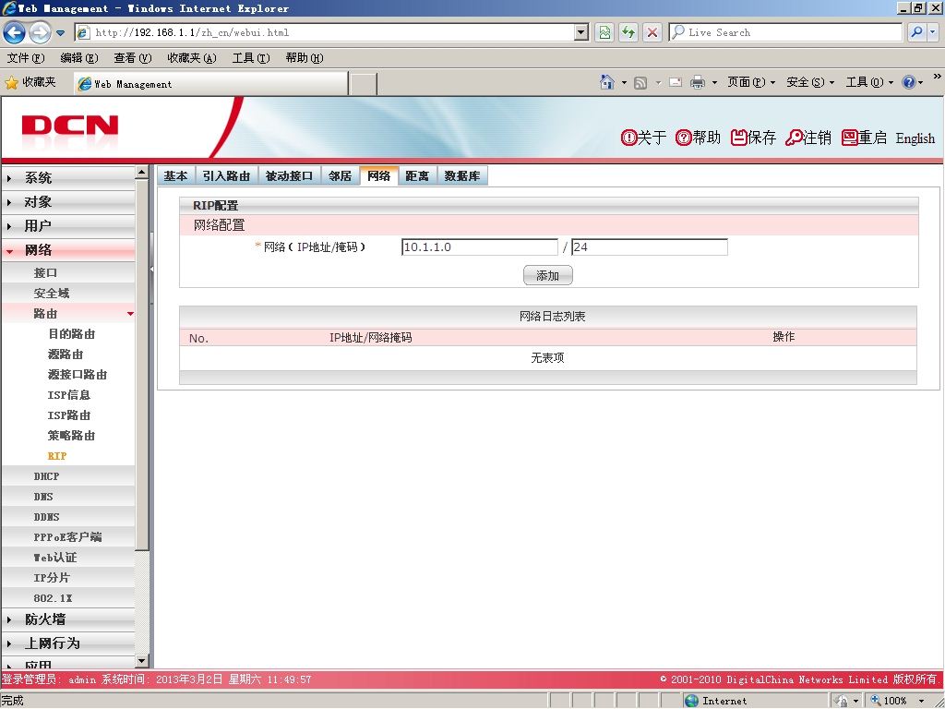Select ISP信息 in the sidebar
The height and width of the screenshot is (709, 945).
coord(68,395)
